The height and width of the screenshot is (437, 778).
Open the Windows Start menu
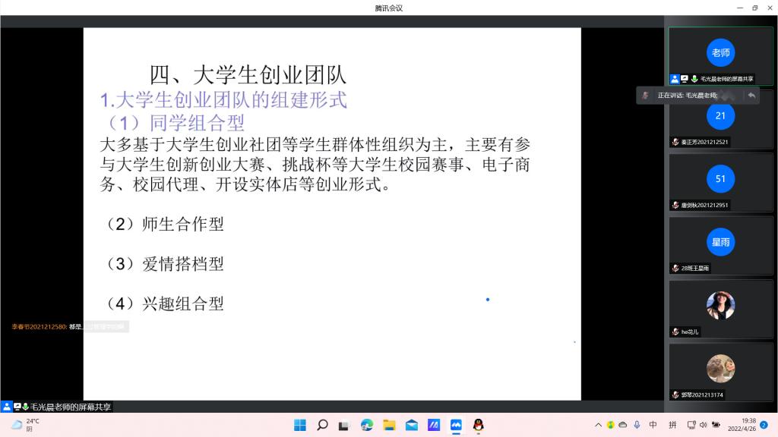[300, 425]
